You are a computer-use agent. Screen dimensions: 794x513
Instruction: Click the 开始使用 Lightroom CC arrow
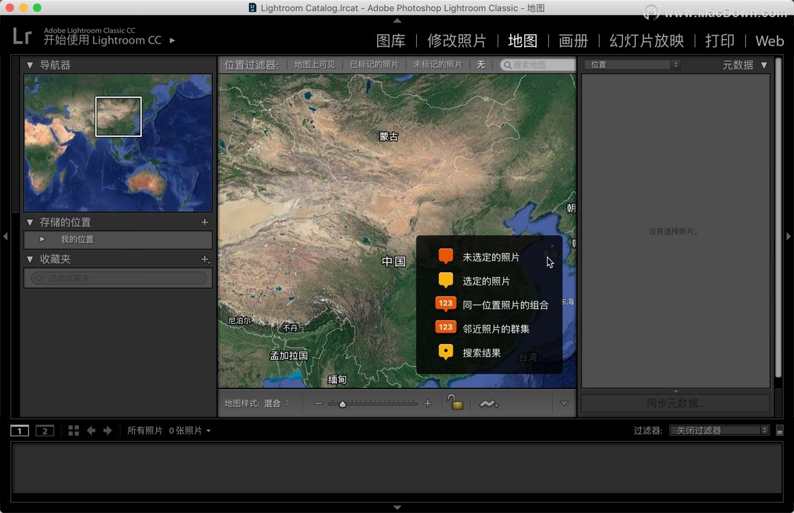pyautogui.click(x=172, y=40)
